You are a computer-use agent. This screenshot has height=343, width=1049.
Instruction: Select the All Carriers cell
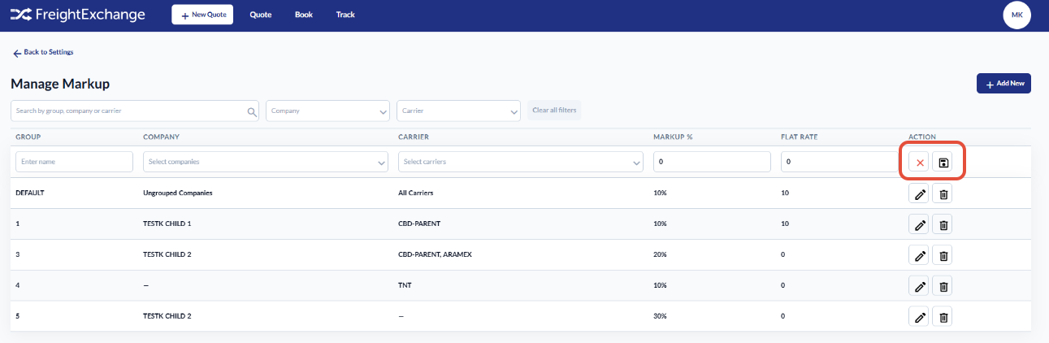click(415, 194)
